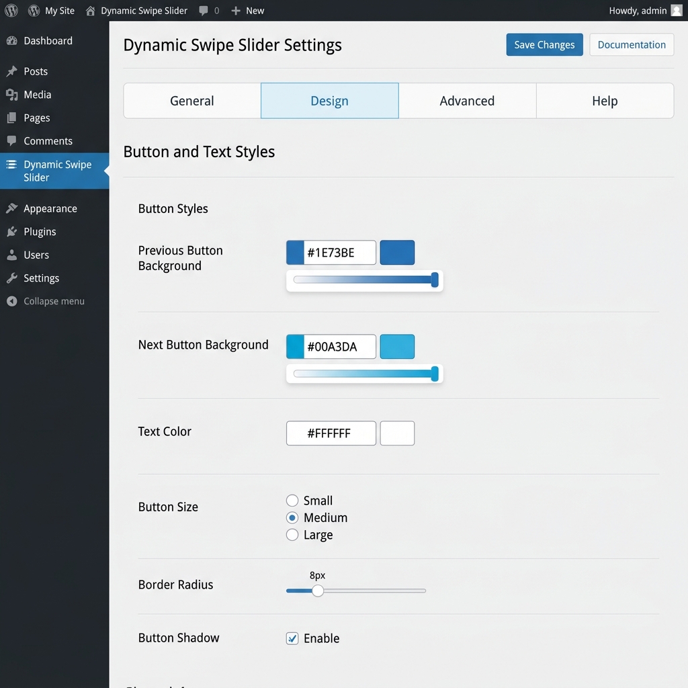The image size is (688, 688).
Task: Click the small swatch beside #00A3DA
Action: (295, 347)
